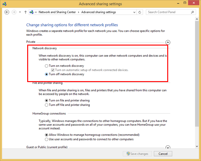Close the Advanced sharing settings window
Screen dimensions: 201x161
[x=194, y=3]
